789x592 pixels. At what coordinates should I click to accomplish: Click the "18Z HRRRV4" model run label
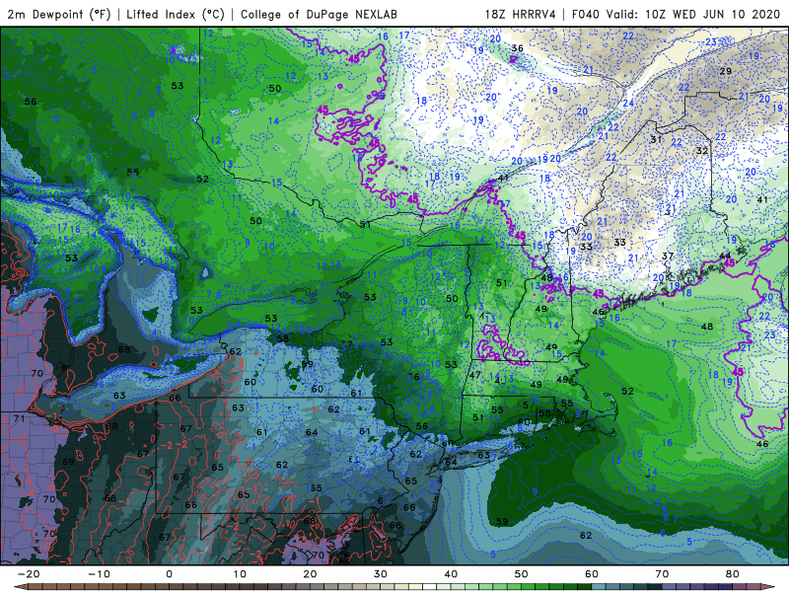(521, 14)
